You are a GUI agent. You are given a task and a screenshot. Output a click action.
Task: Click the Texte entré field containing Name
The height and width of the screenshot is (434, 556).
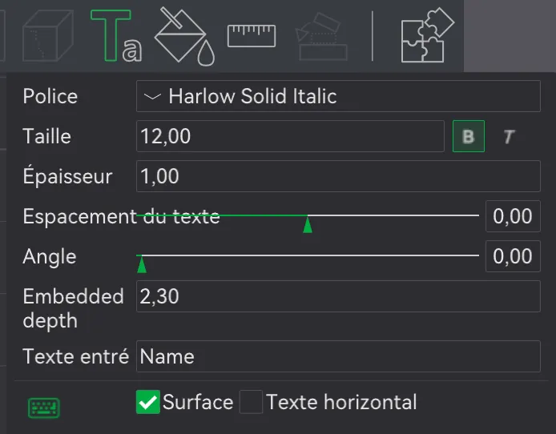[338, 356]
